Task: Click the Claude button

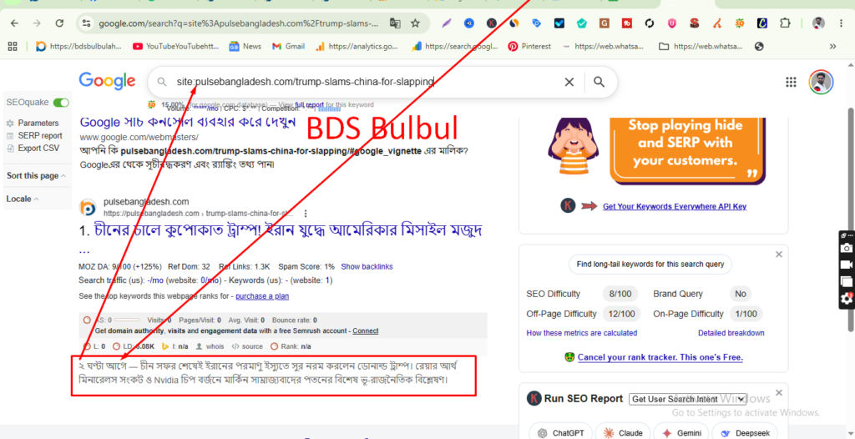Action: (x=623, y=433)
